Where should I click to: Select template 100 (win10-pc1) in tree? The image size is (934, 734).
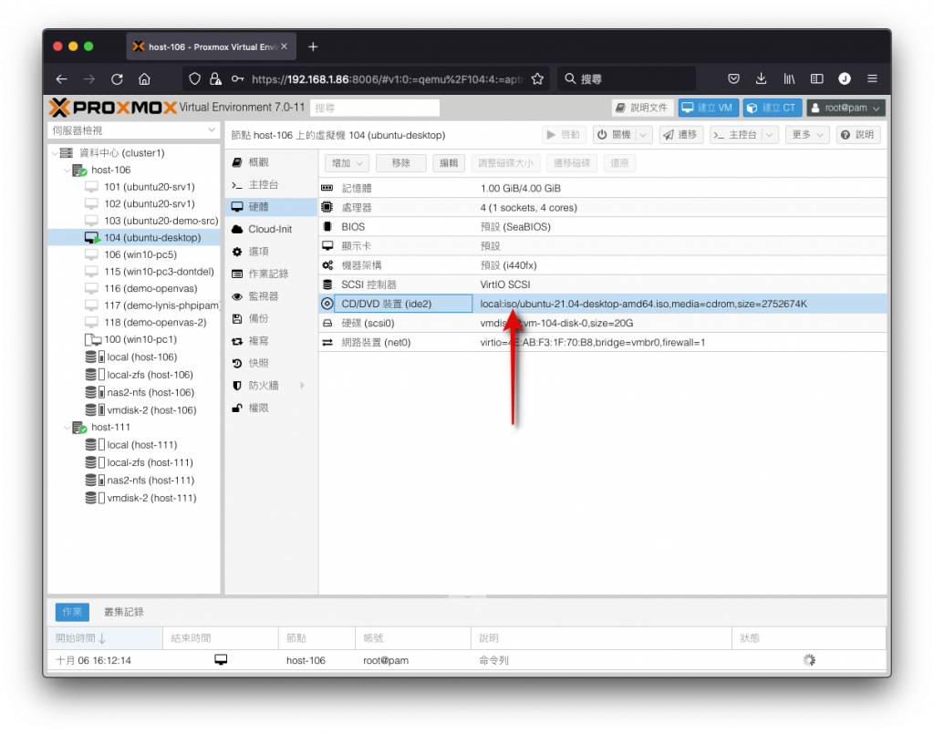click(140, 339)
